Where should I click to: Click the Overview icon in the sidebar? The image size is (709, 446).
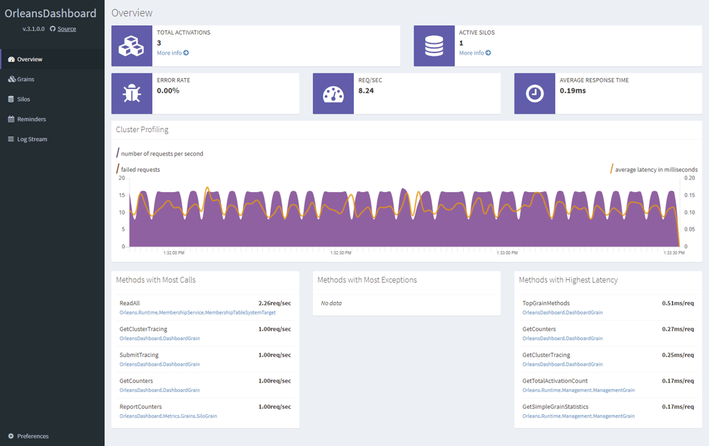[x=12, y=59]
